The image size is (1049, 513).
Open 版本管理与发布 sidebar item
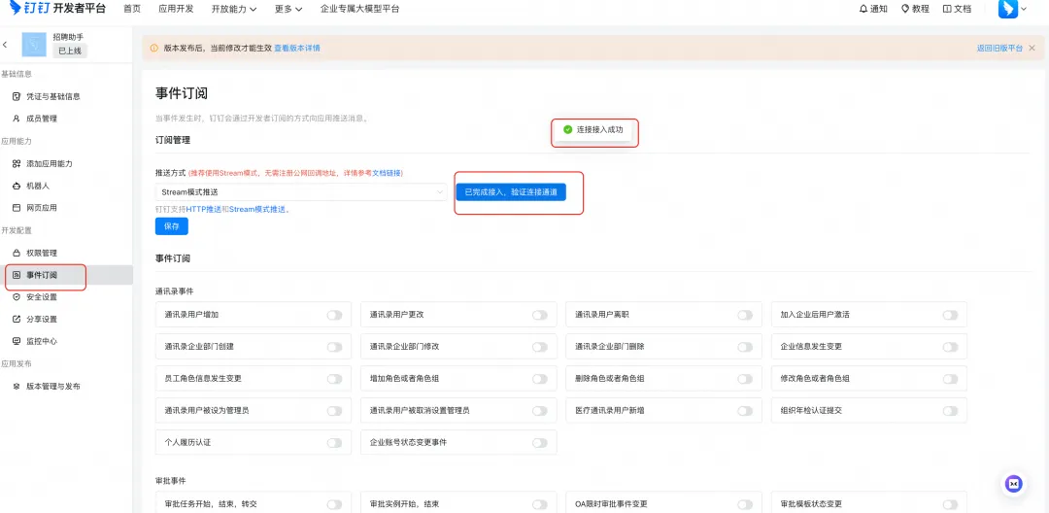66,387
